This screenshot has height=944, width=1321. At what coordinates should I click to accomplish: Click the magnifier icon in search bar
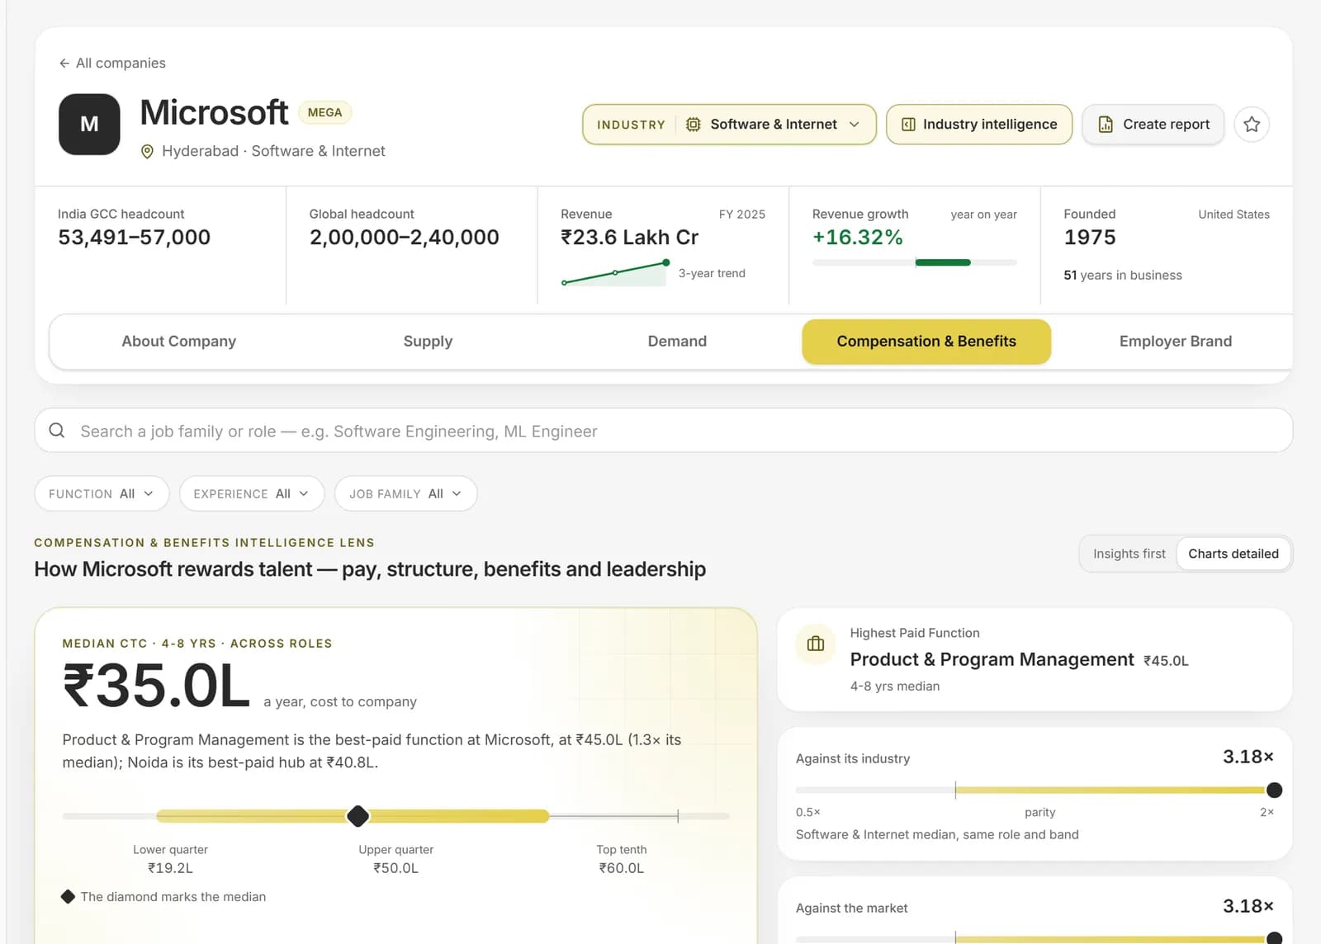coord(57,431)
